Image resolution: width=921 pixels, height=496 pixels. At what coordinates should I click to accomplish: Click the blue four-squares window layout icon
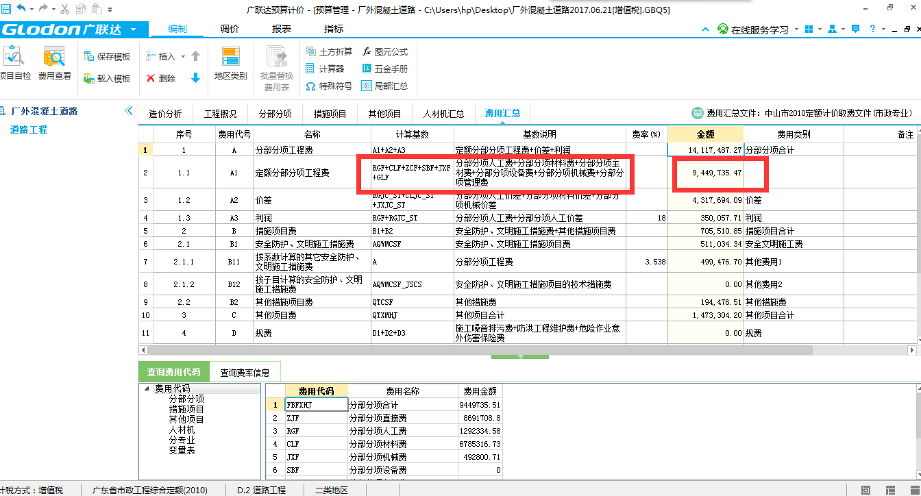[809, 29]
